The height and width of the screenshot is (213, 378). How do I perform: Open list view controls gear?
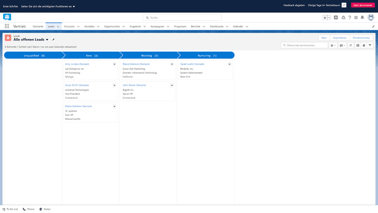(x=333, y=45)
